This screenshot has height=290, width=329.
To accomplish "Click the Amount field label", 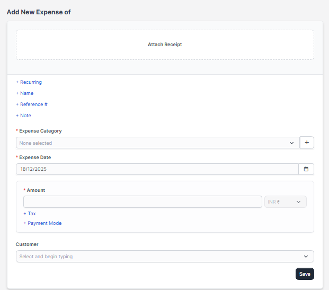I will click(36, 190).
